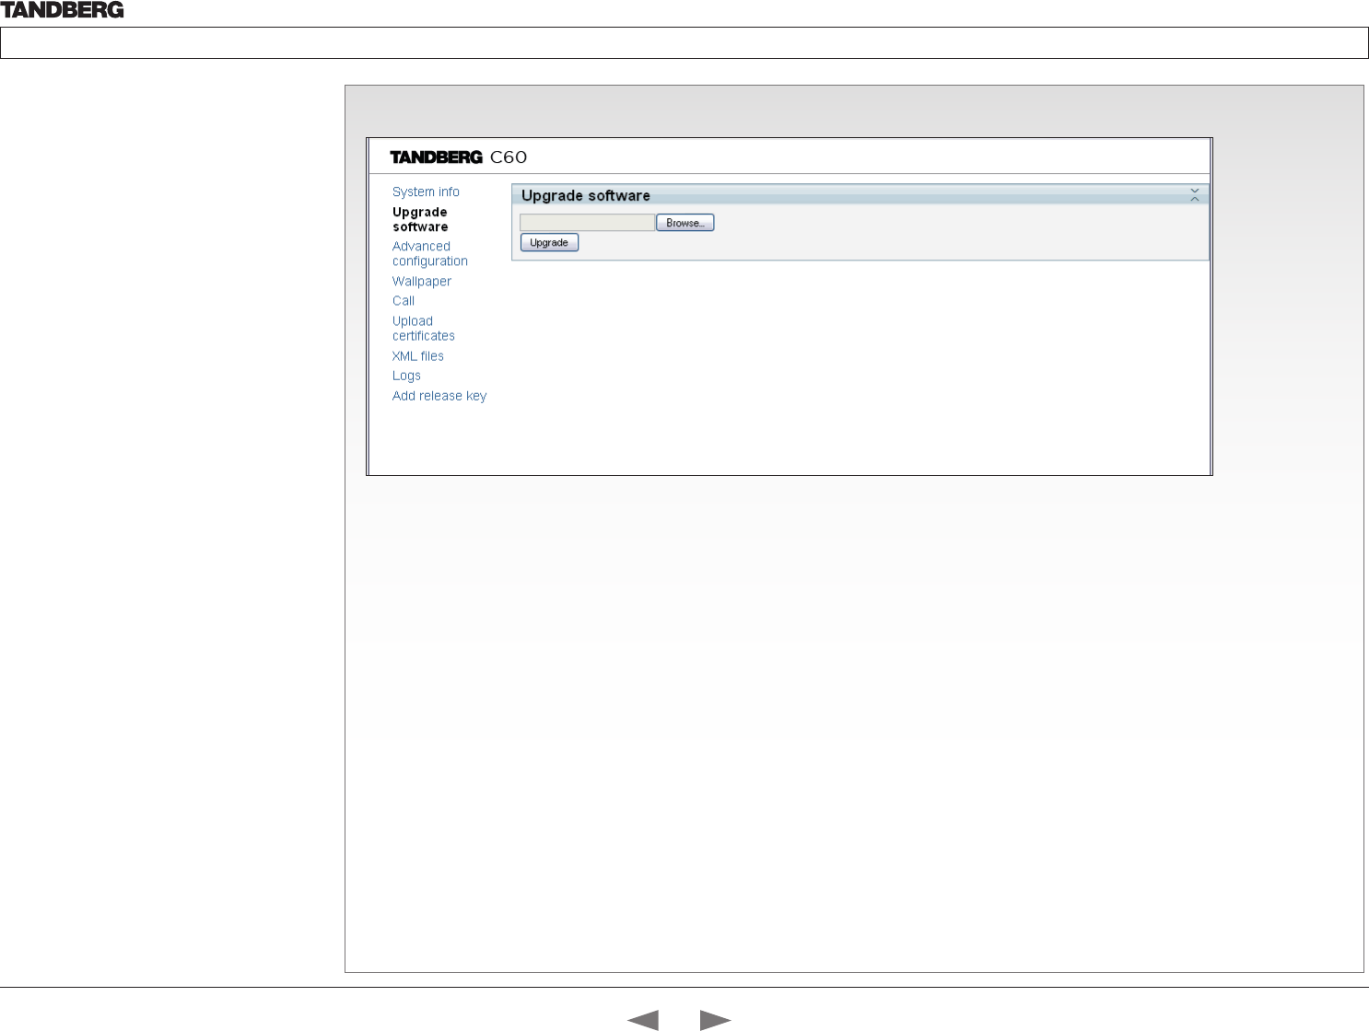Click the TANDBERG logo in page header
Image resolution: width=1369 pixels, height=1031 pixels.
[62, 10]
